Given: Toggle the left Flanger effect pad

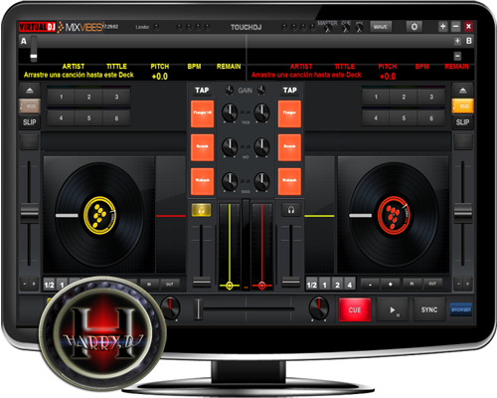Looking at the screenshot, I should click(202, 113).
